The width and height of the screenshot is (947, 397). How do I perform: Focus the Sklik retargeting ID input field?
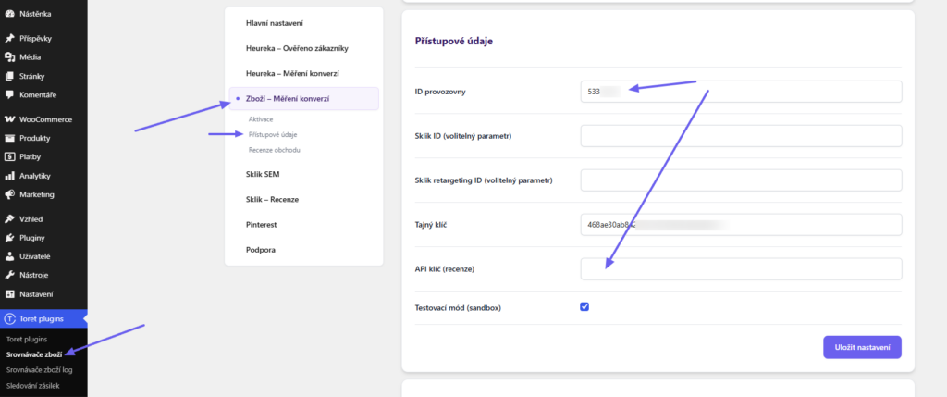(741, 180)
